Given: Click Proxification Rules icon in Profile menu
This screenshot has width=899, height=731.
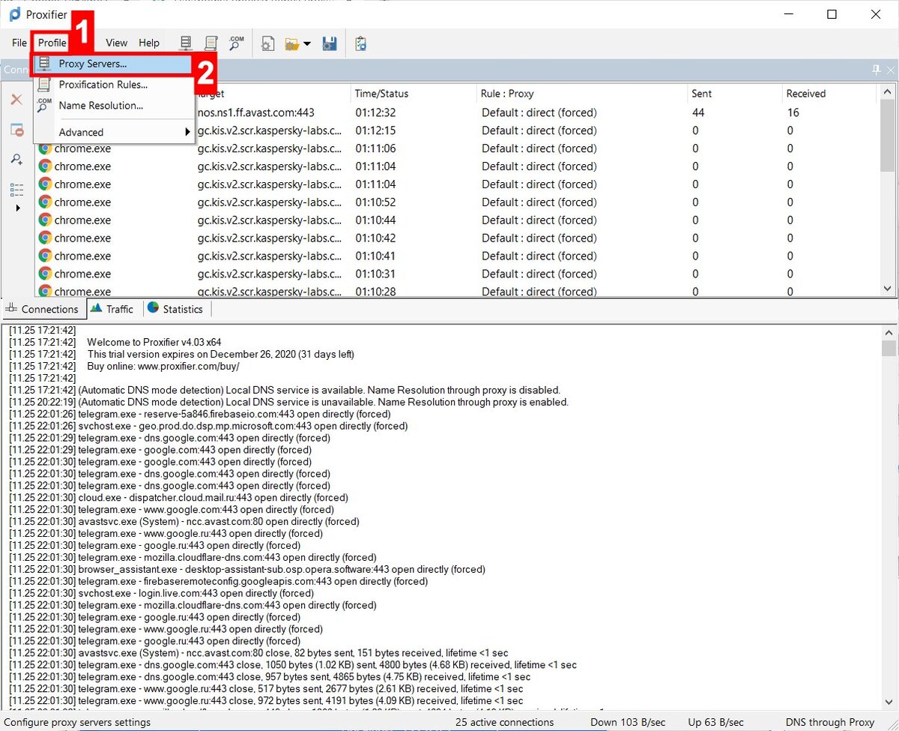Looking at the screenshot, I should click(44, 85).
